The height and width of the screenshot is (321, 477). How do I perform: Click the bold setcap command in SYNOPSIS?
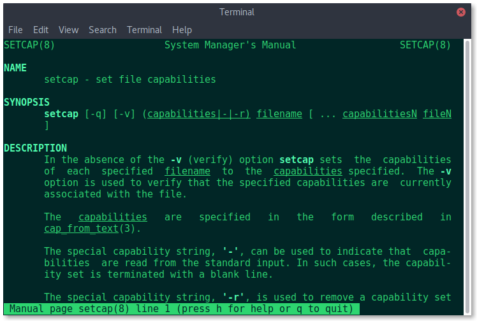[61, 114]
